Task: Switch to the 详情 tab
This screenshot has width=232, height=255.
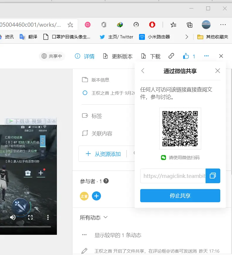Action: 84,56
